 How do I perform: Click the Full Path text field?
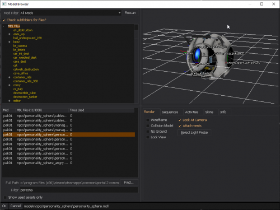click(69, 183)
